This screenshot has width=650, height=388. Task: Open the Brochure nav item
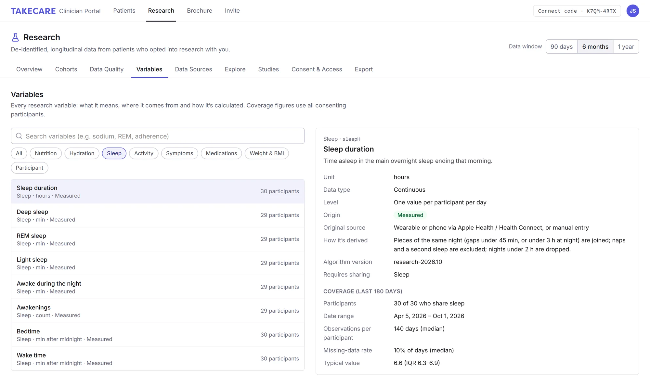(200, 11)
